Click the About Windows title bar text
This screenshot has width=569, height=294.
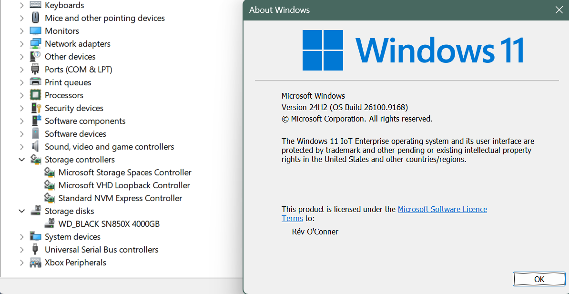tap(279, 10)
